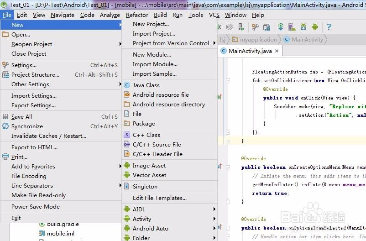The height and width of the screenshot is (241, 366).
Task: Expand Project from Version Control submenu arrow
Action: pos(214,43)
